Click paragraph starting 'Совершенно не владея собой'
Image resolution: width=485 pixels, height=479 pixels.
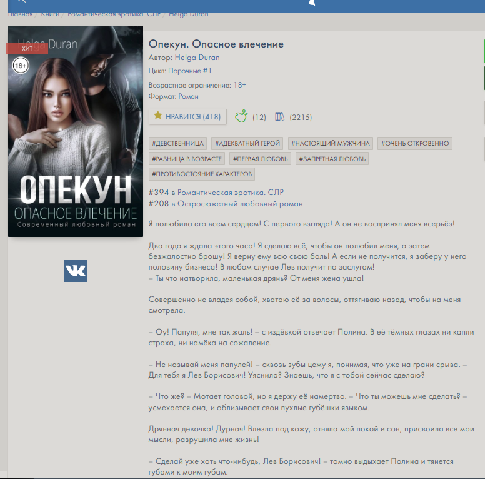(x=304, y=305)
